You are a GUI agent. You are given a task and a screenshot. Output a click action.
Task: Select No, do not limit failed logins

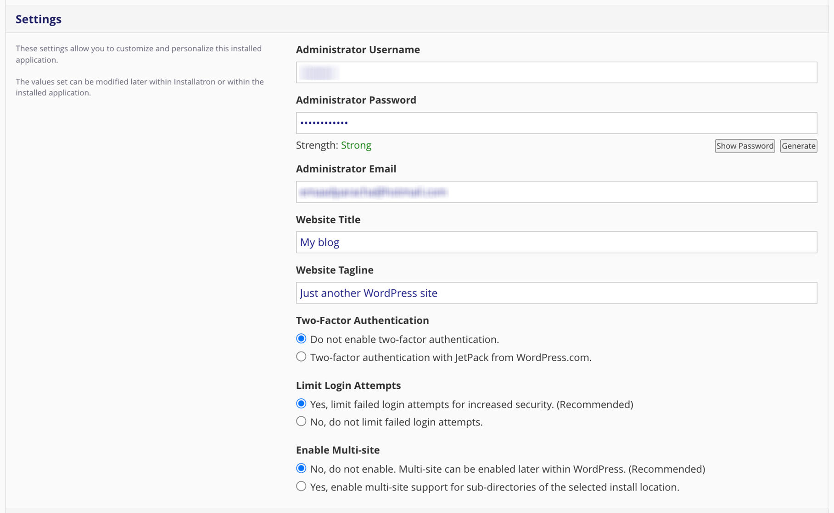point(301,421)
